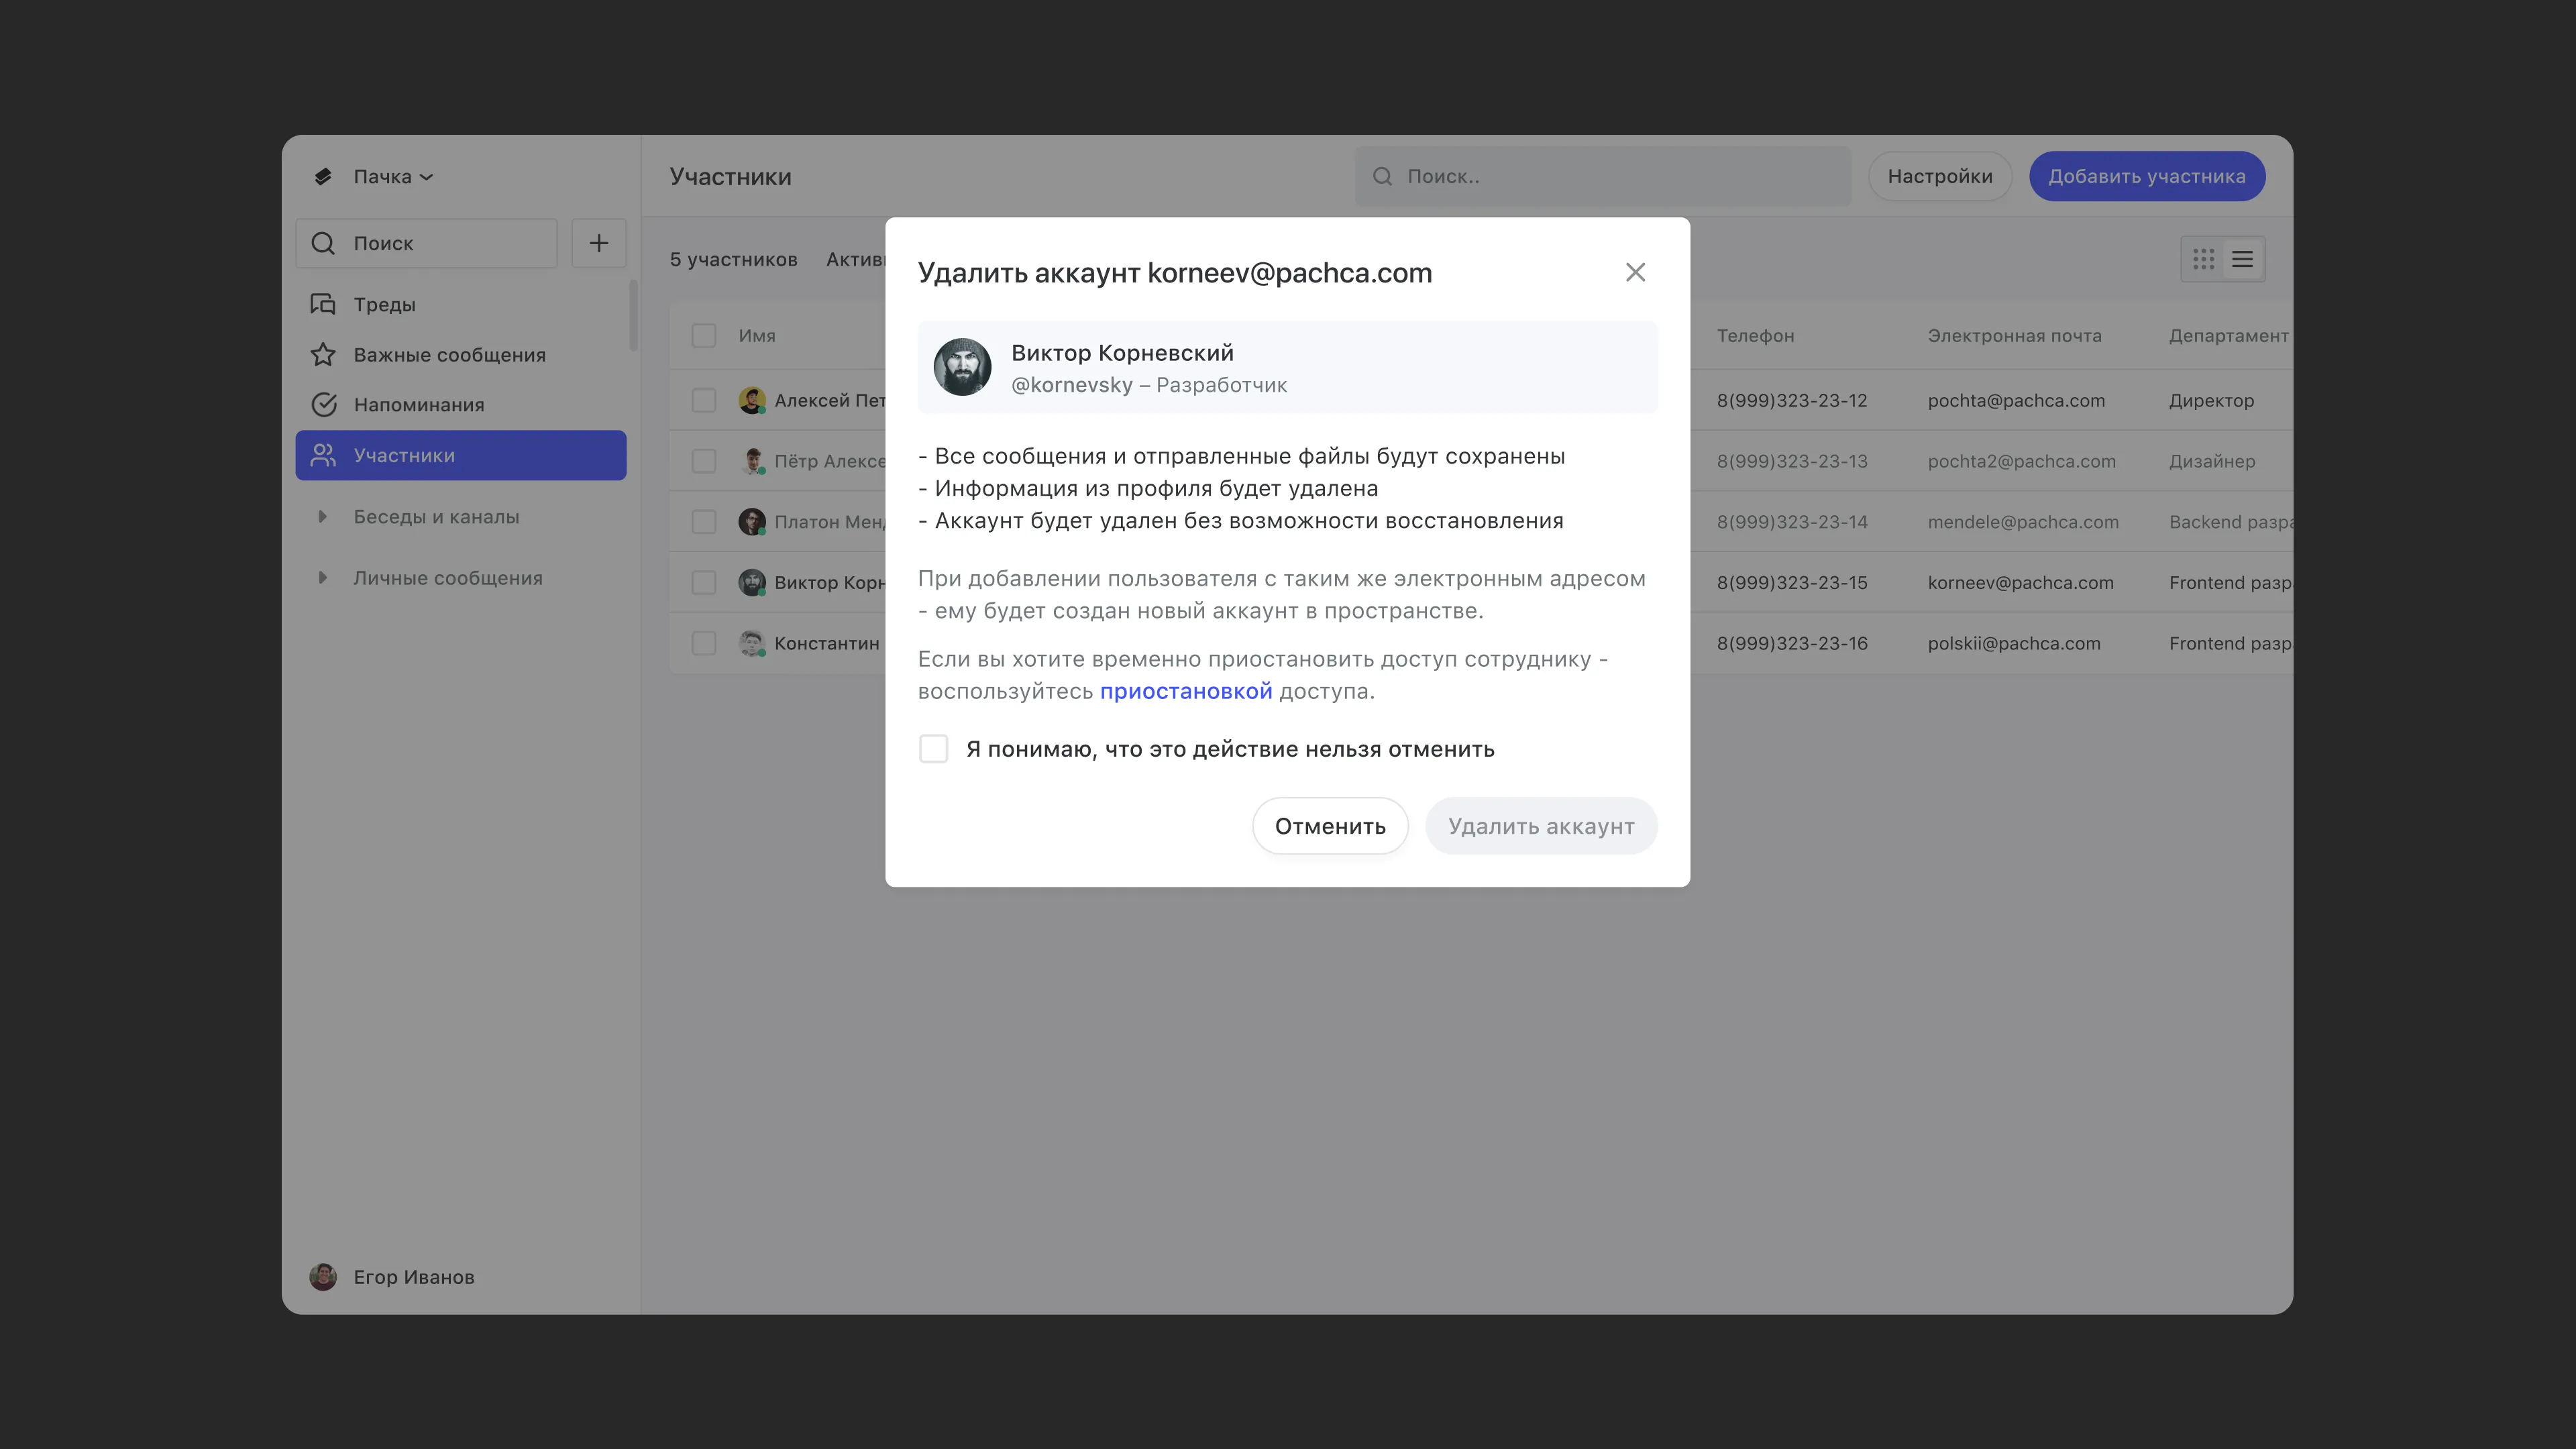Click the plus button next to sidebar search
The width and height of the screenshot is (2576, 1449).
pos(598,243)
